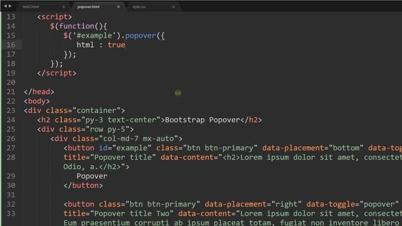The height and width of the screenshot is (226, 402).
Task: Go to previous tab using left arrow
Action: pyautogui.click(x=6, y=6)
